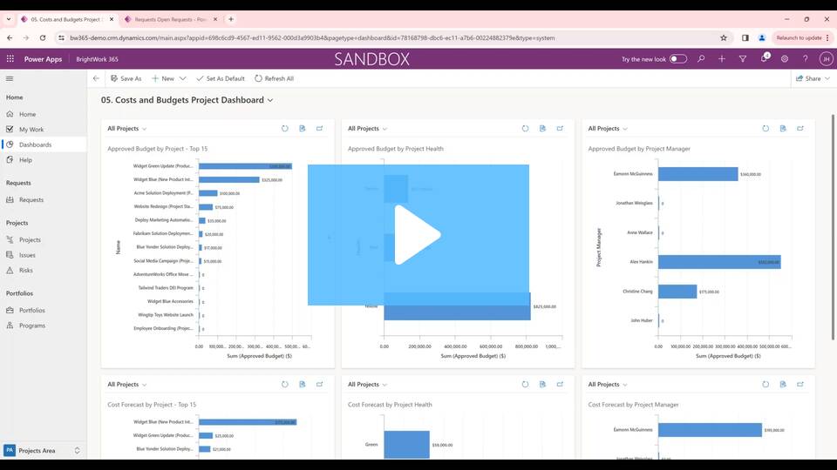The width and height of the screenshot is (837, 470).
Task: Click the Widget Green Update budget bar
Action: [x=245, y=166]
